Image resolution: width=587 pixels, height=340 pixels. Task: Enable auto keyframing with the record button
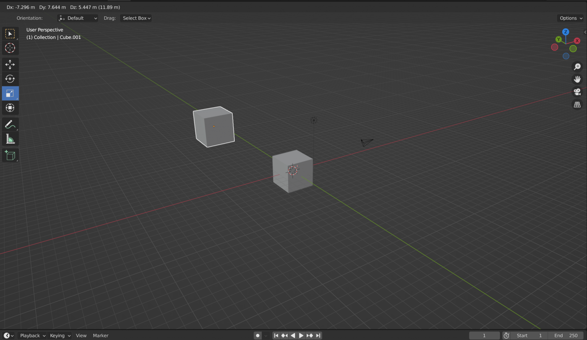tap(258, 335)
